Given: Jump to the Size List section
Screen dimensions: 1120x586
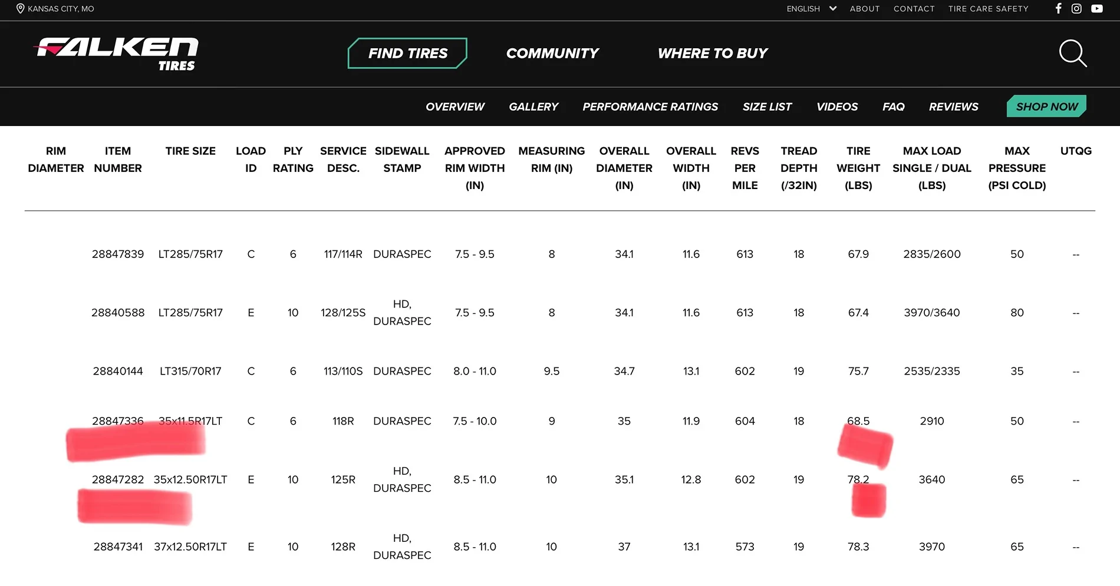Looking at the screenshot, I should tap(767, 107).
